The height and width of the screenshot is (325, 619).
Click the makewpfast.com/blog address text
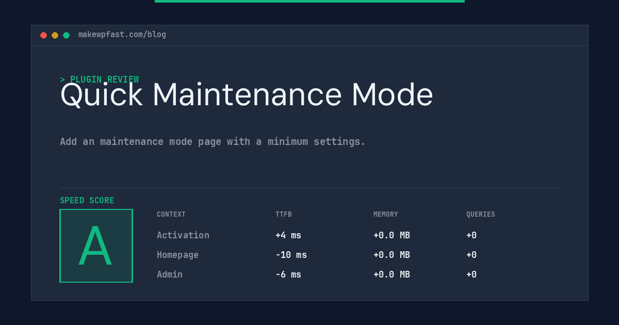point(122,35)
